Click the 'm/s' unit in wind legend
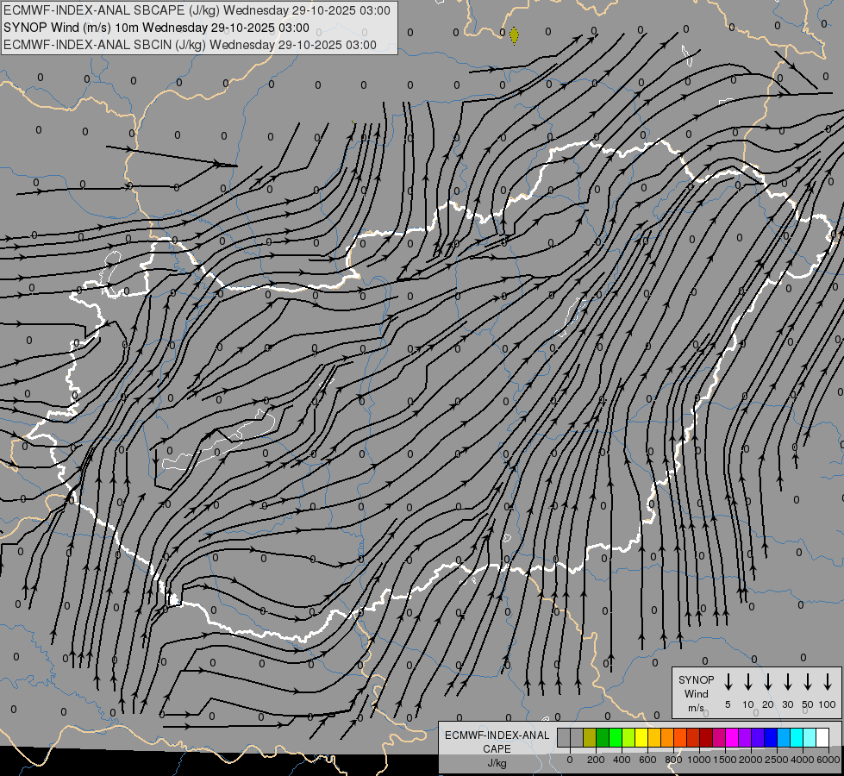 (x=696, y=708)
